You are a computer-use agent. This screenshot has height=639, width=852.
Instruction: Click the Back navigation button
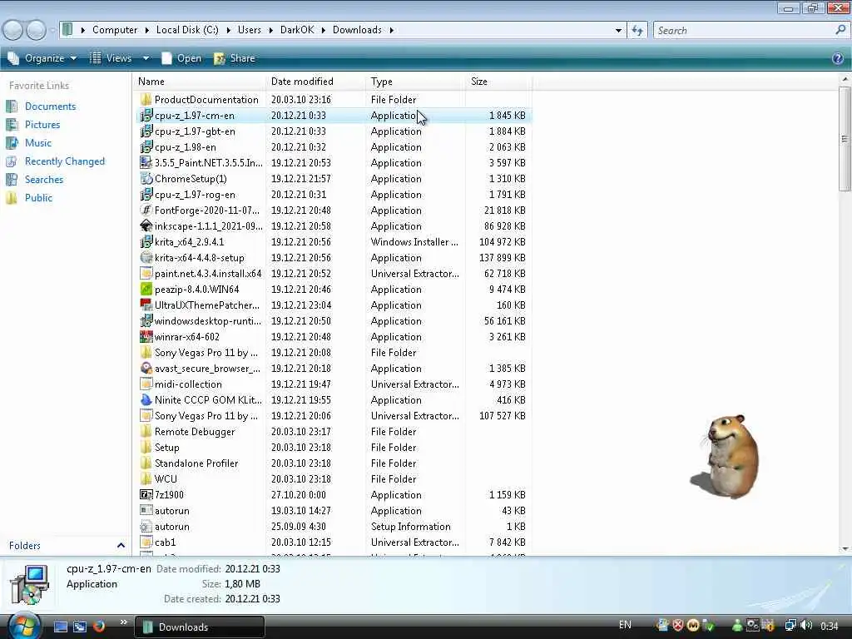click(13, 30)
